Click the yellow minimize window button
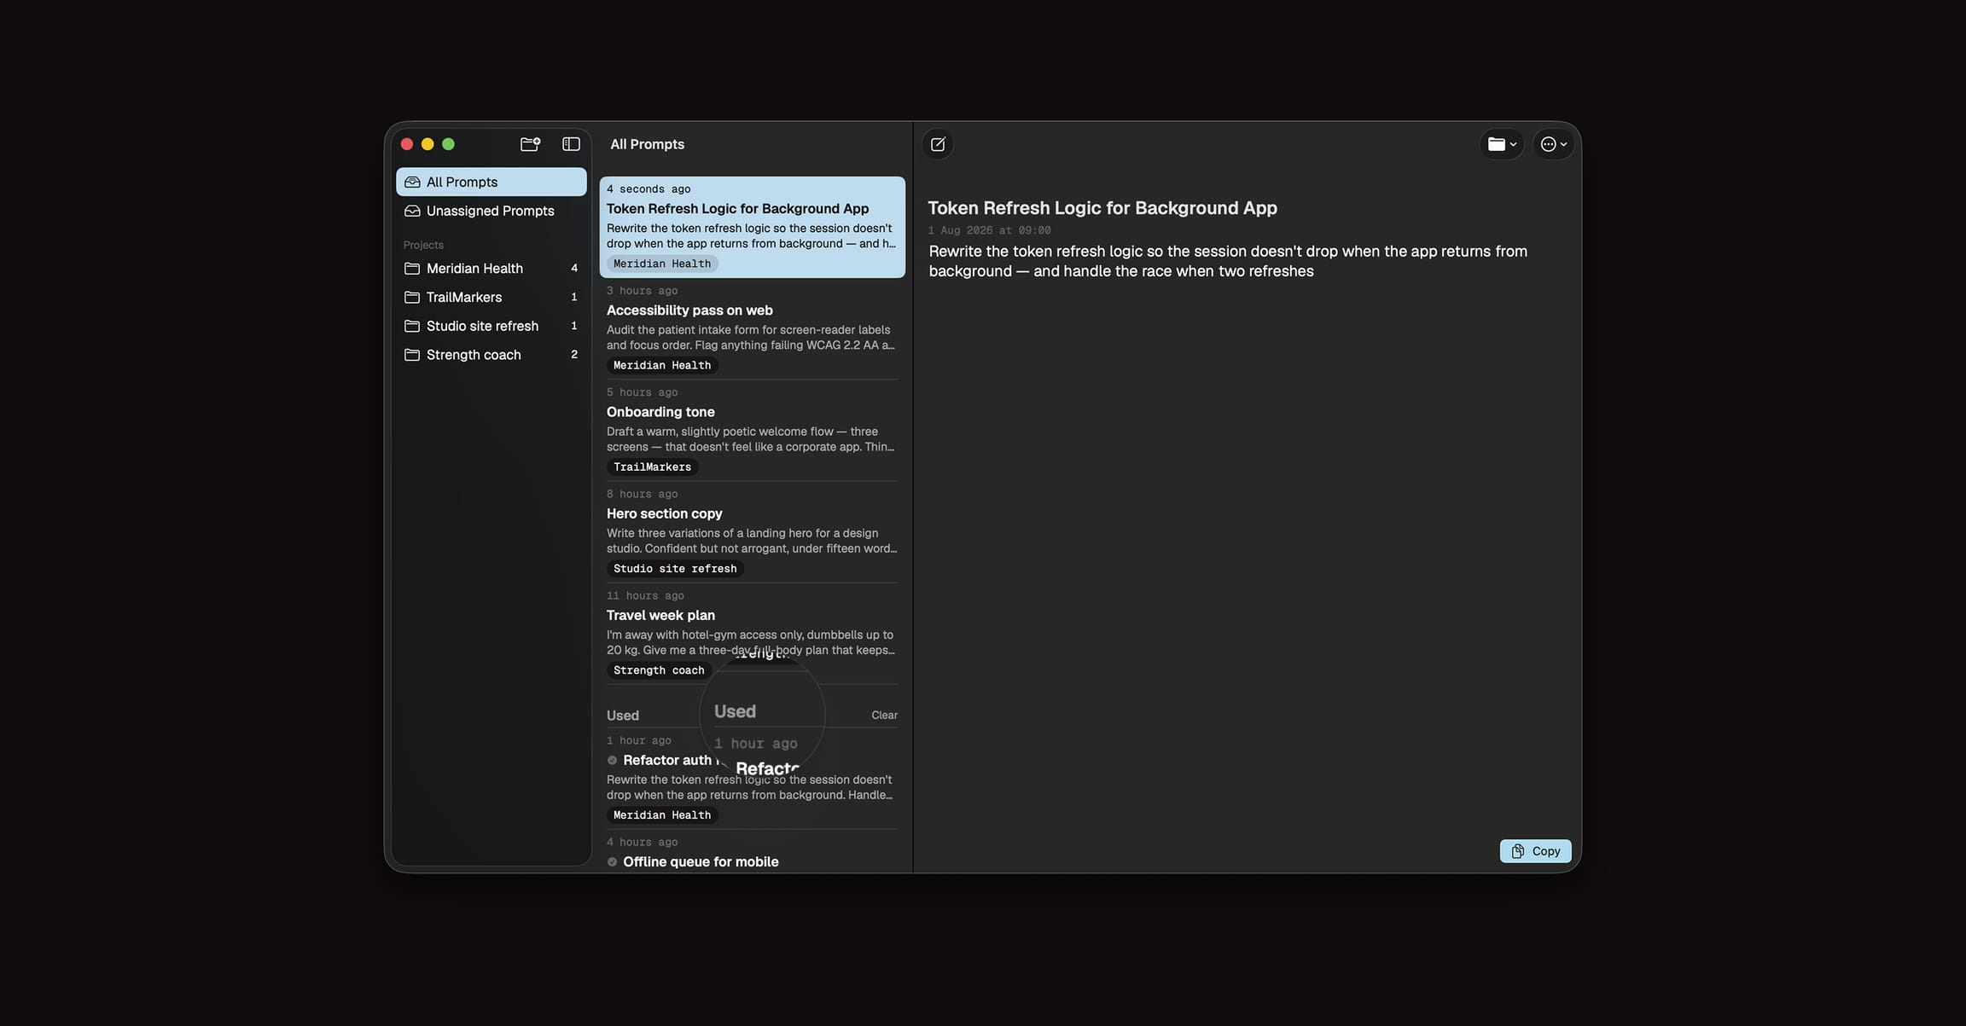The image size is (1966, 1026). 428,144
